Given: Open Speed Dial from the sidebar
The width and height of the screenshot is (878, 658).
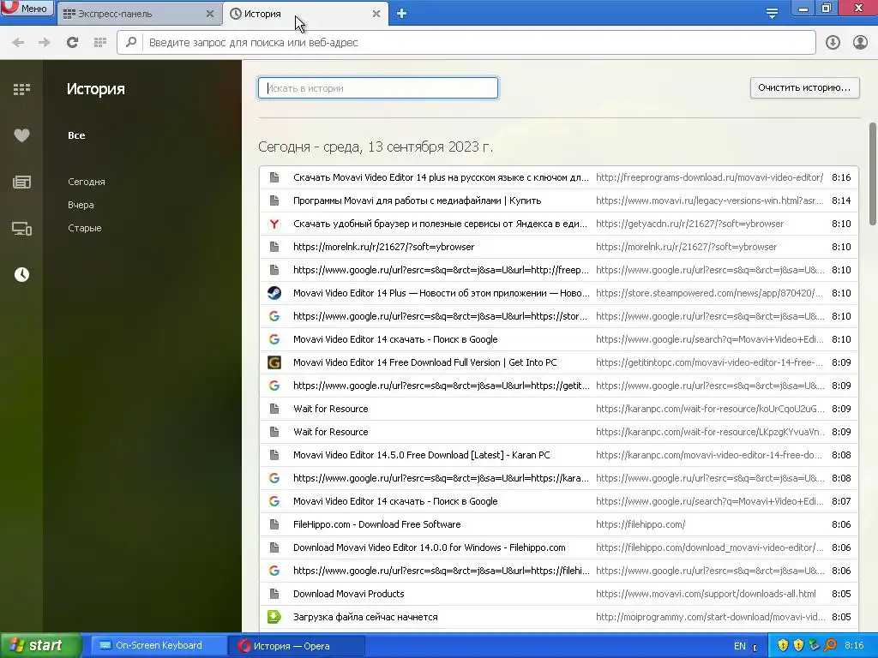Looking at the screenshot, I should 21,89.
